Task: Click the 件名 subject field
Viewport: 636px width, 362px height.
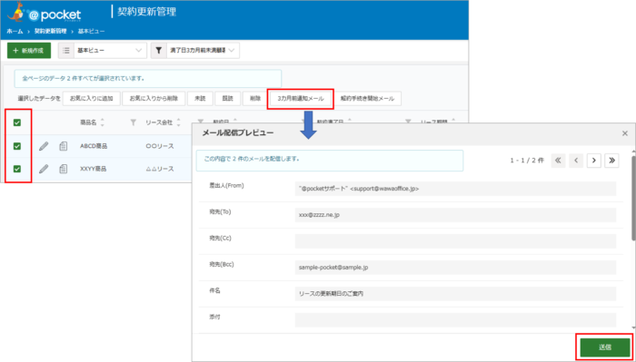Action: click(x=455, y=294)
